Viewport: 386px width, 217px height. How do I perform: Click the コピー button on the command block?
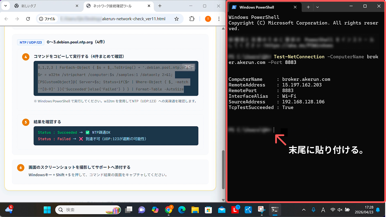189,67
